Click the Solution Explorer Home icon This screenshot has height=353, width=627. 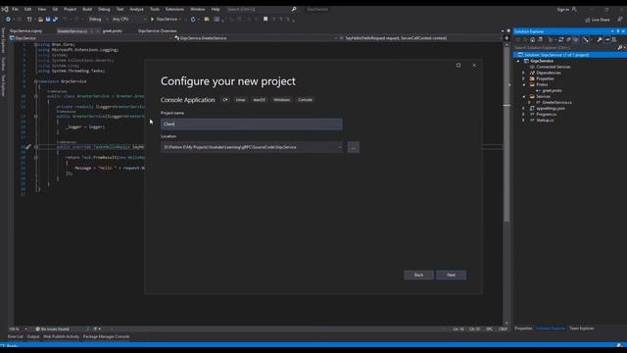[x=532, y=39]
